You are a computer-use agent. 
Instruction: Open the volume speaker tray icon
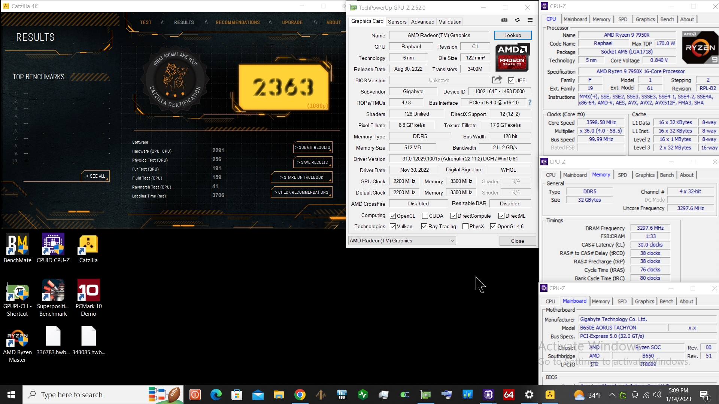[657, 395]
